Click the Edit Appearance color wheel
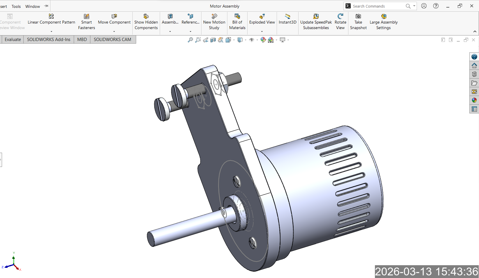Screen dimensions: 479x278 263,40
